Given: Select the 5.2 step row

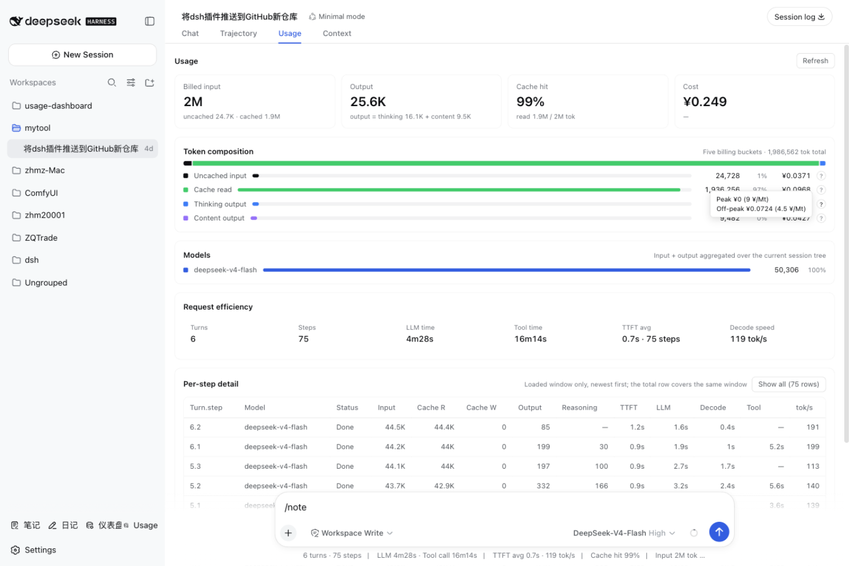Looking at the screenshot, I should [x=505, y=486].
